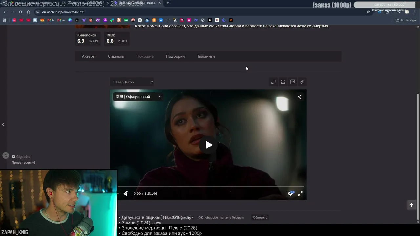The width and height of the screenshot is (420, 236).
Task: View site info icon in address bar
Action: 38,12
